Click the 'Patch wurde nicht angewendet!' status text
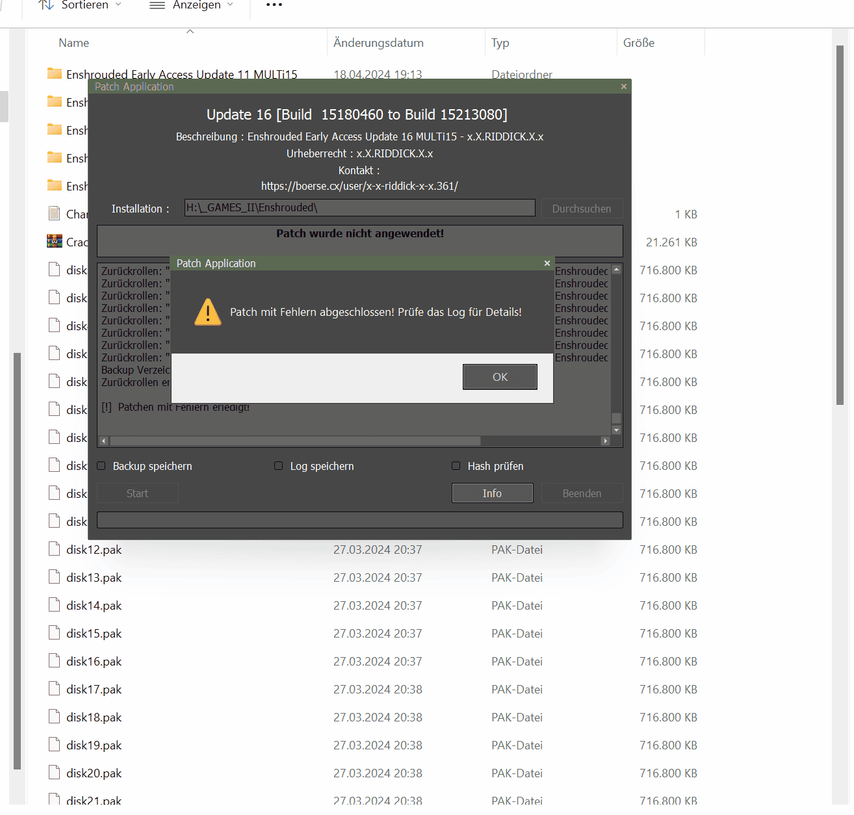Screen dimensions: 854x815 coord(360,233)
